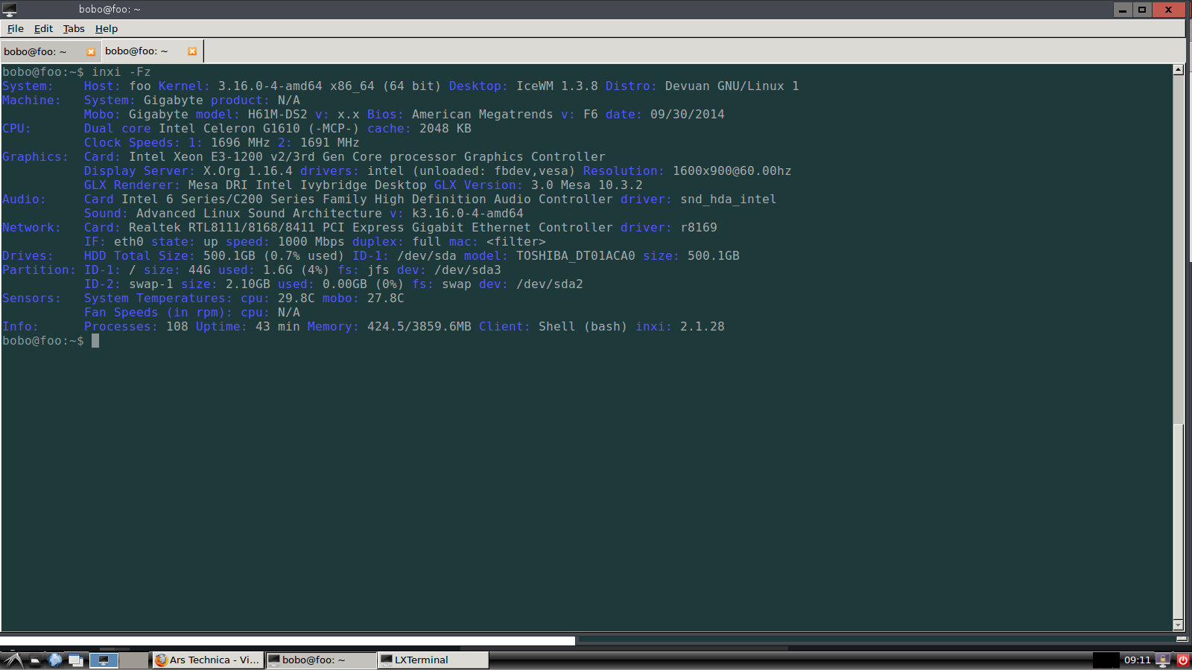Switch to Ars Technica Firefox taskbar button
Screen dimensions: 1192x670
(208, 660)
